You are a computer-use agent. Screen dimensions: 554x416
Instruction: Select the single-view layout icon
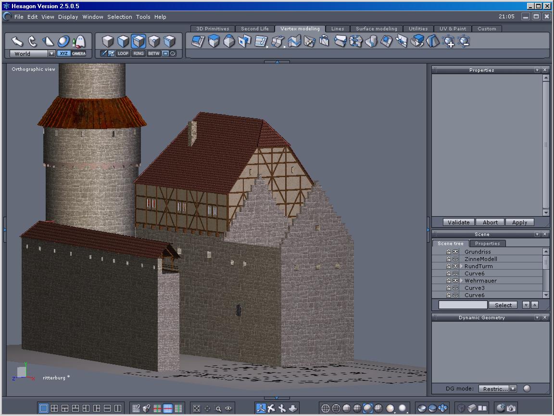pos(44,408)
